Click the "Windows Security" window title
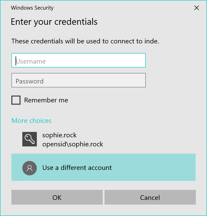Image resolution: width=207 pixels, height=216 pixels. [x=32, y=8]
